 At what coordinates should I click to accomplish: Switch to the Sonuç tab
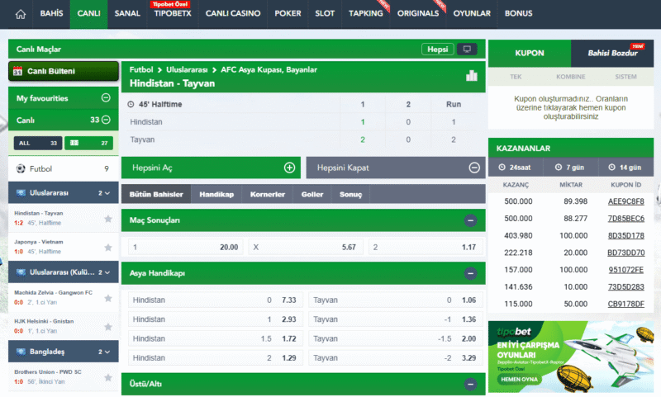(x=350, y=195)
